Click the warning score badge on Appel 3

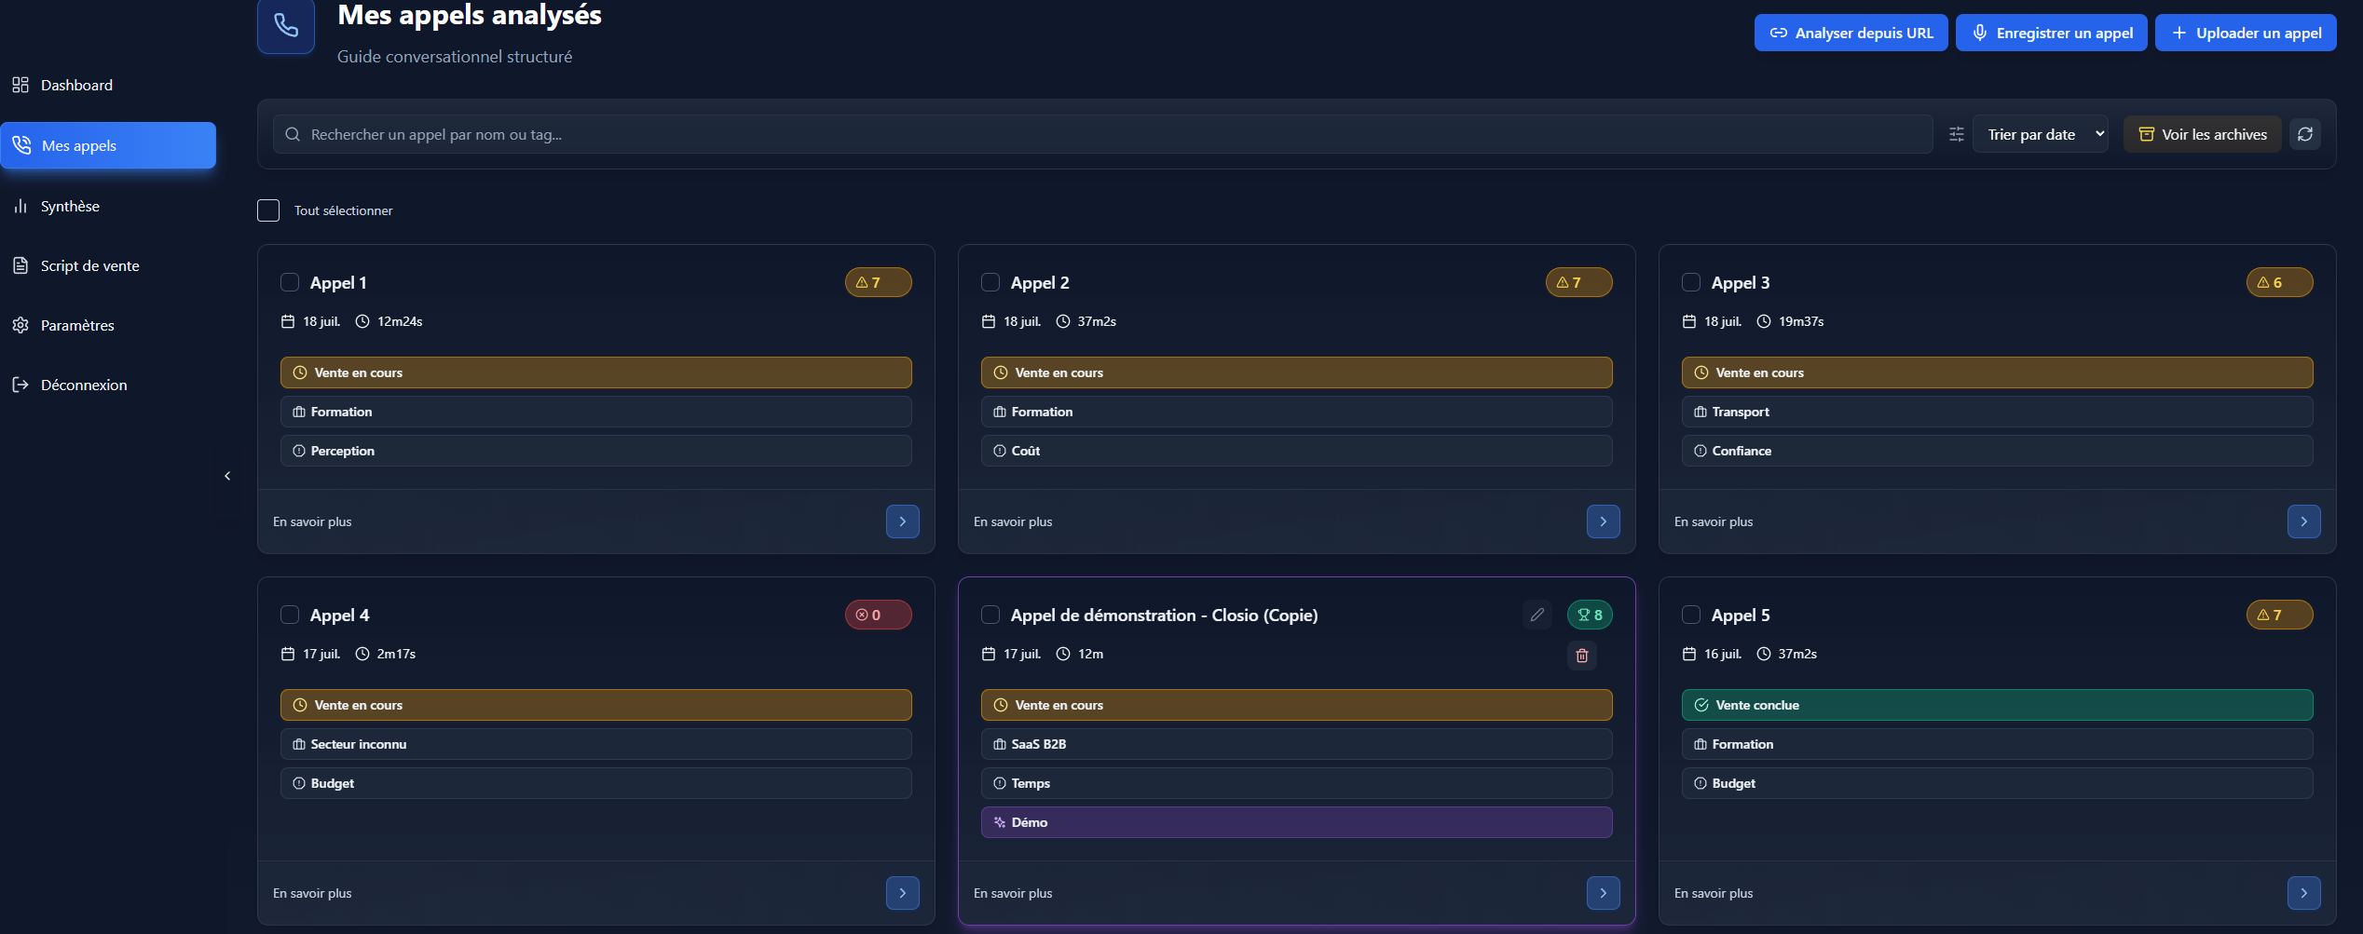(x=2278, y=282)
